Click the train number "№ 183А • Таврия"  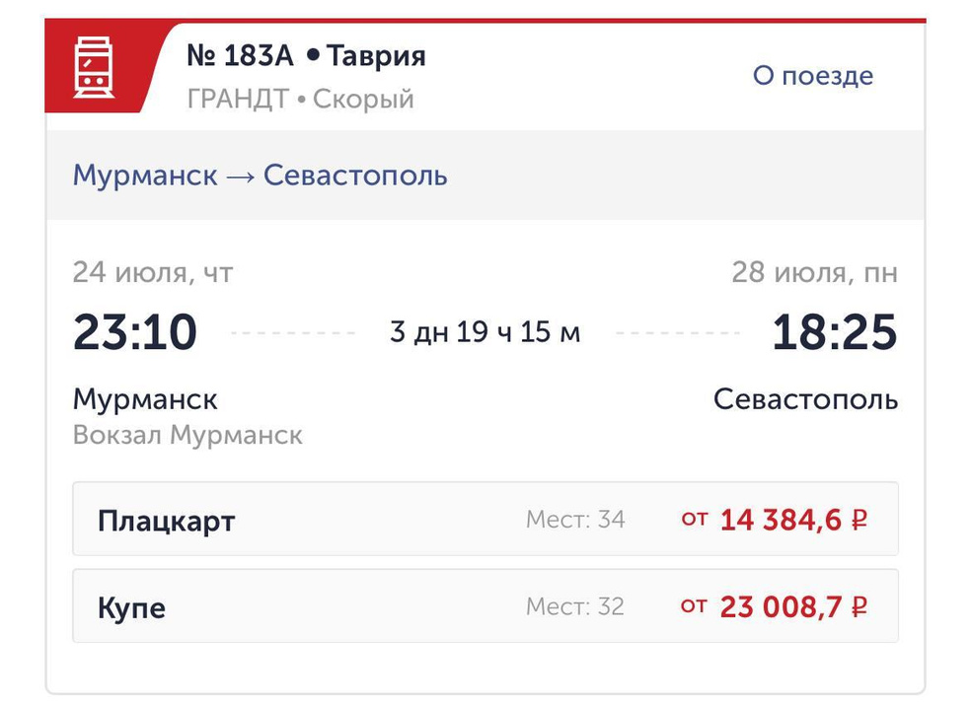[x=306, y=56]
